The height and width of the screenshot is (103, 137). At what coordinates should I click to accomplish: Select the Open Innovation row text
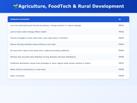click(x=18, y=76)
